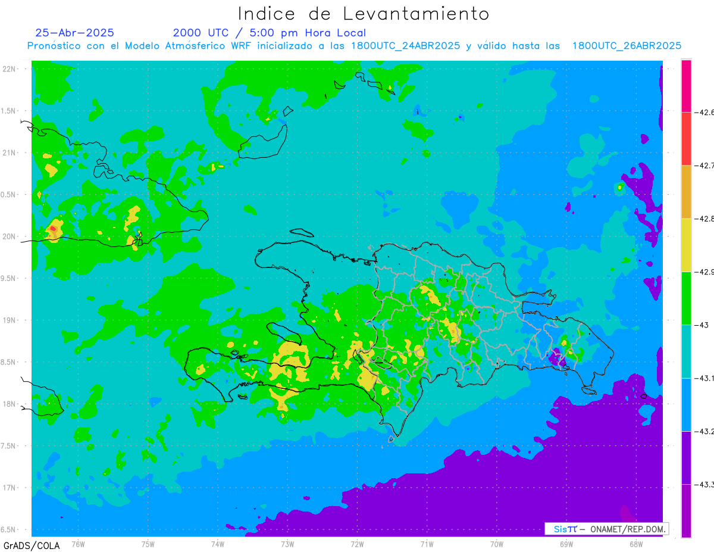Click the 'SisTT – ONAMET/REP.DOM.' credit box
Viewport: 714px width, 552px height.
coord(607,529)
